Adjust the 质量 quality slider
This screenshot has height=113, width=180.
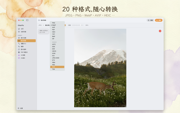78,25
